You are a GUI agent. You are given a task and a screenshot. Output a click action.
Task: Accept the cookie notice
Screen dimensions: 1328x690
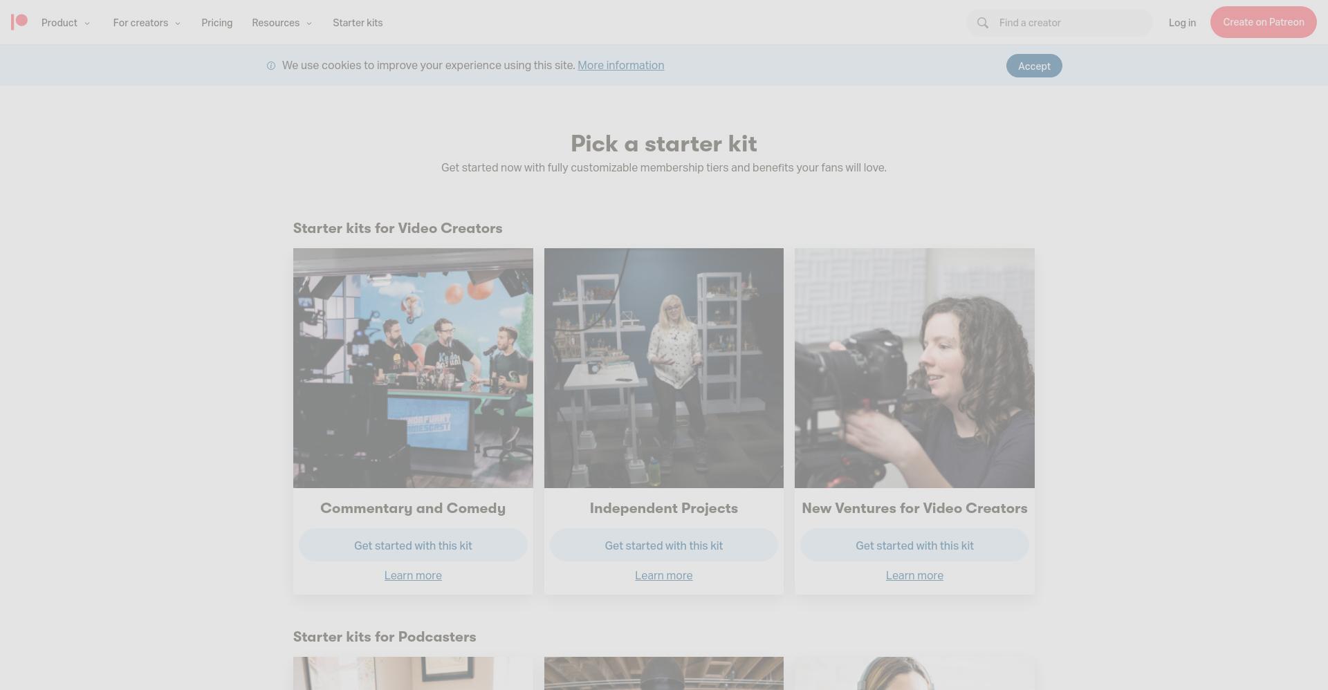[x=1034, y=66]
